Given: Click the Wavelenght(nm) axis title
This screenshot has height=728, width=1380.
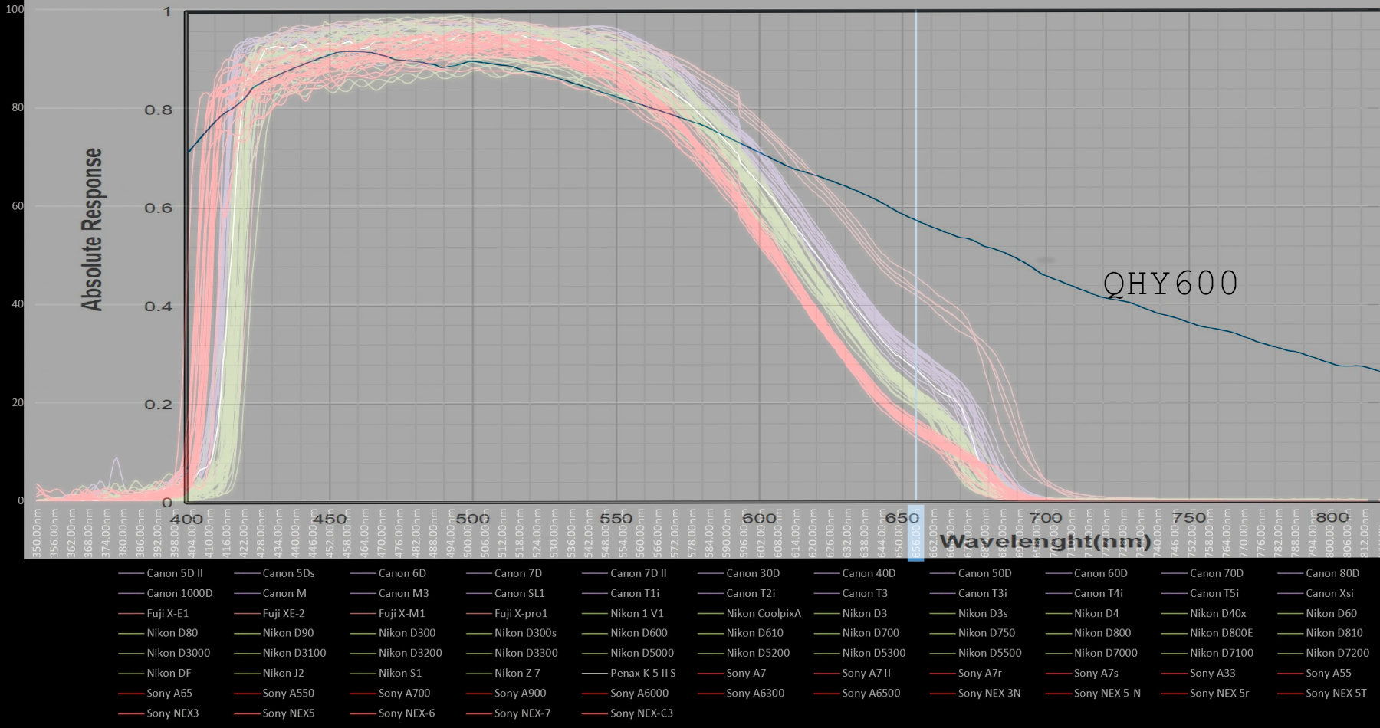Looking at the screenshot, I should (1045, 542).
